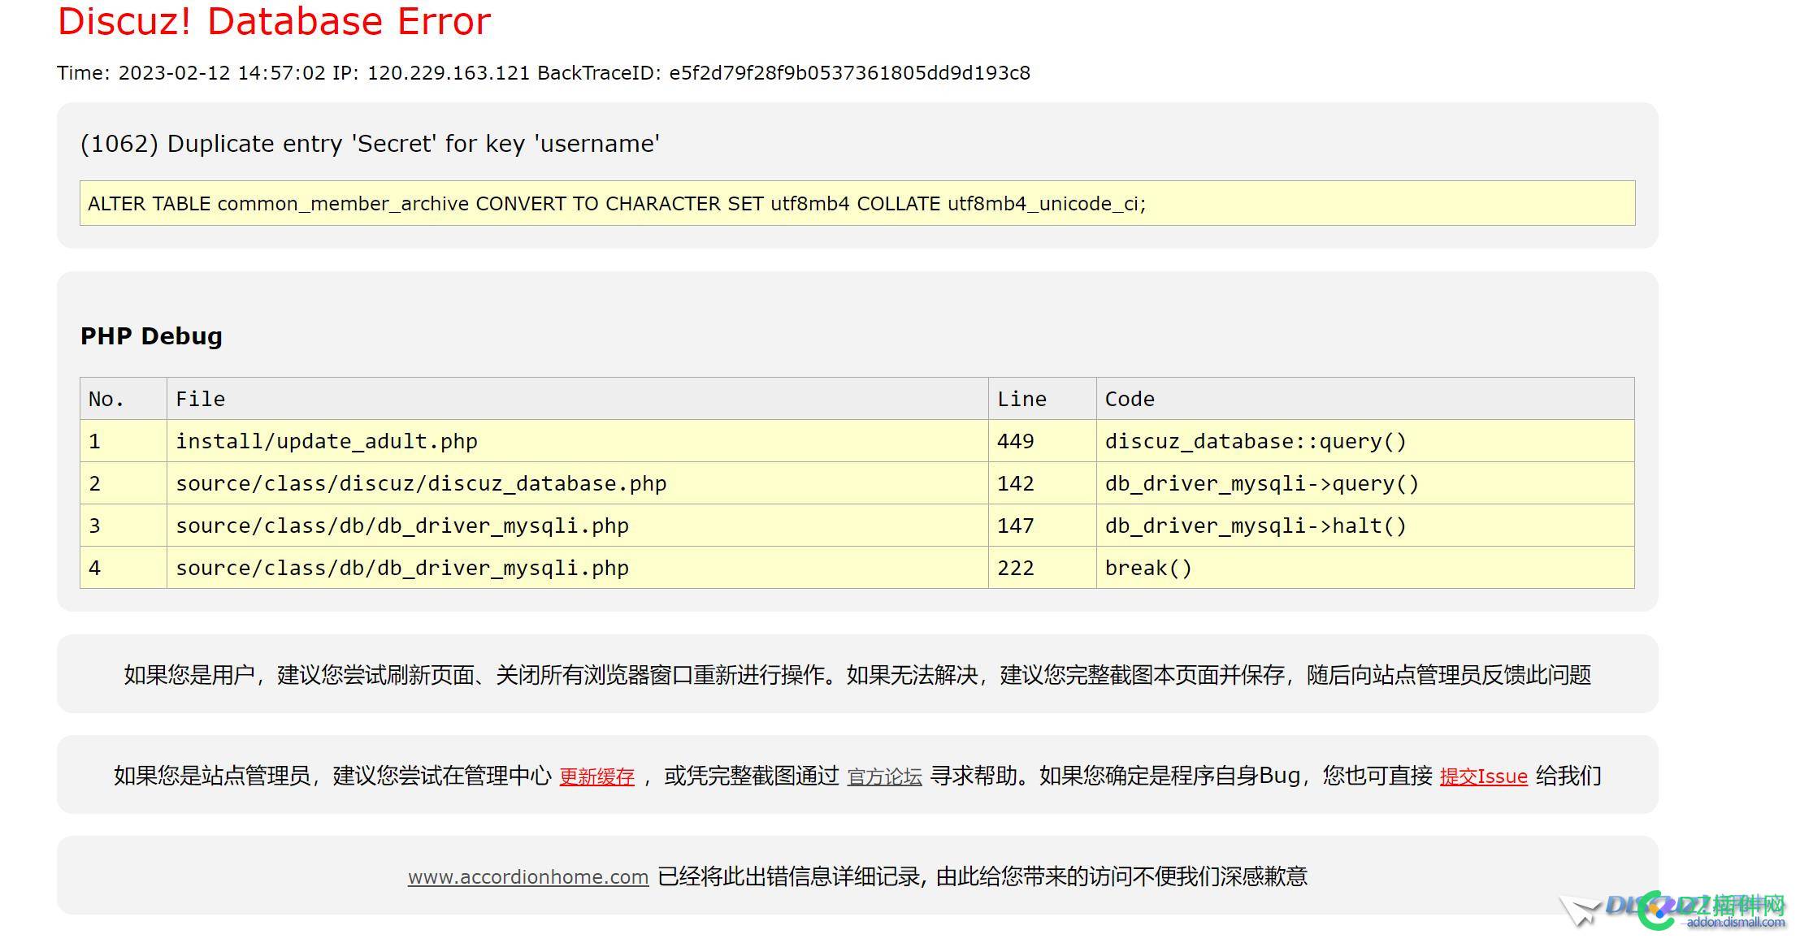Select the Time 2023-02-12 BackTraceID line
1800x943 pixels.
[x=544, y=73]
